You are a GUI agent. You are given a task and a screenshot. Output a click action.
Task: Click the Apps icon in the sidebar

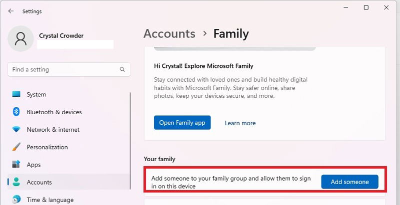(16, 165)
